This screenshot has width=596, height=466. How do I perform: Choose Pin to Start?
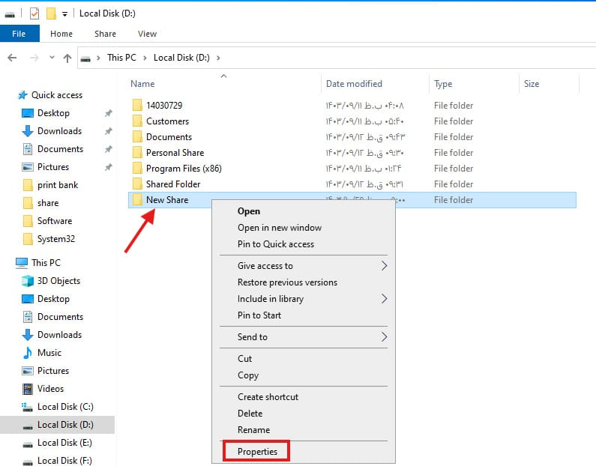tap(259, 315)
